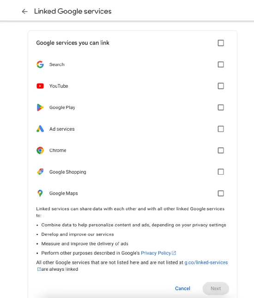Click the Ad services icon
This screenshot has width=254, height=298.
pos(40,129)
